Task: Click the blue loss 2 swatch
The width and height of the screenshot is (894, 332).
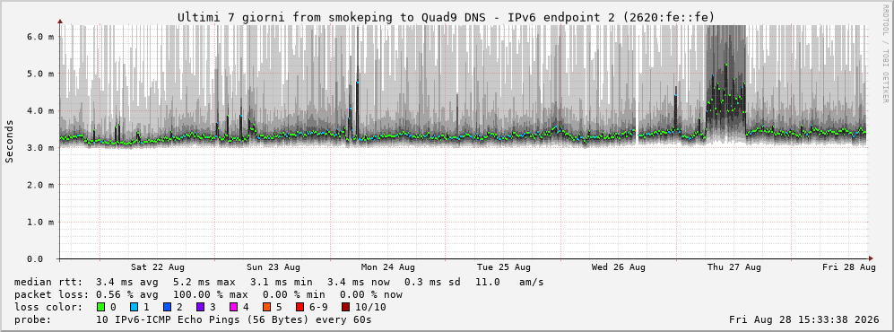Action: (167, 307)
